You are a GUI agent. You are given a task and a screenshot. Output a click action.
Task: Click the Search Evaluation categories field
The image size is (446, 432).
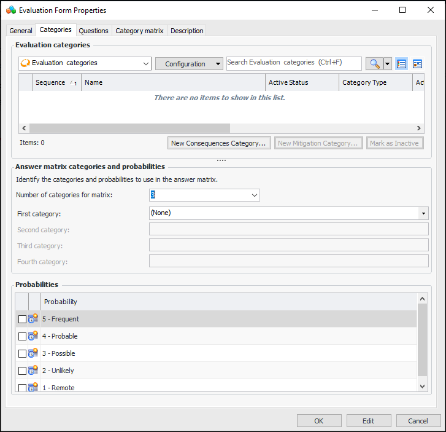click(x=293, y=63)
